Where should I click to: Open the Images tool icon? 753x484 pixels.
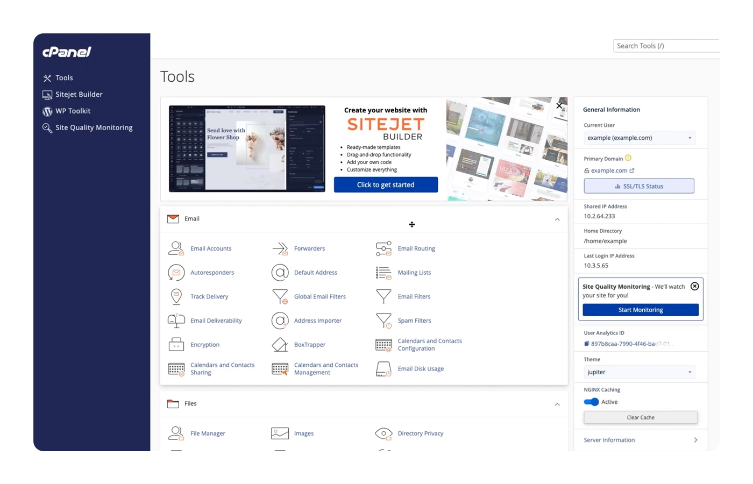click(280, 433)
